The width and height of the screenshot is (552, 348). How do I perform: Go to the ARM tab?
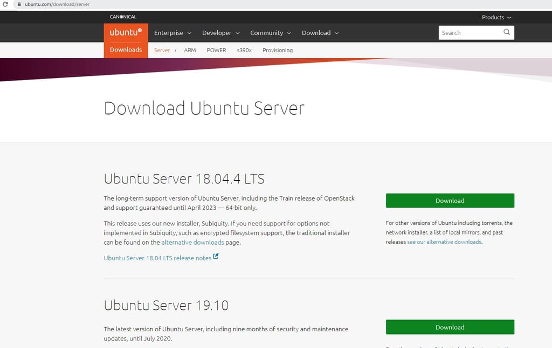(x=190, y=50)
